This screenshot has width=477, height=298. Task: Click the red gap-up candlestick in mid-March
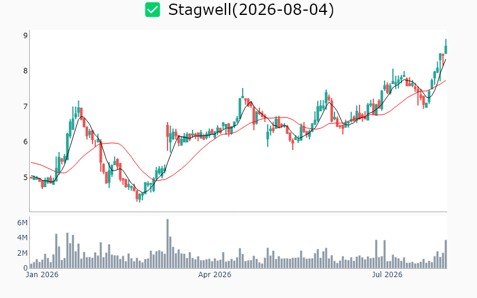[x=168, y=136]
